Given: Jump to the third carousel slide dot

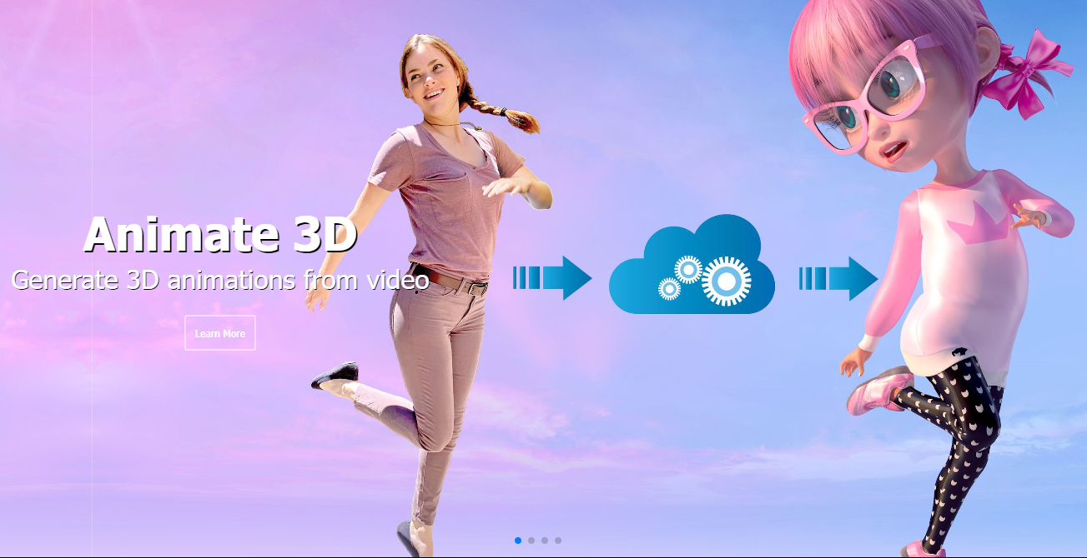Looking at the screenshot, I should (x=545, y=541).
